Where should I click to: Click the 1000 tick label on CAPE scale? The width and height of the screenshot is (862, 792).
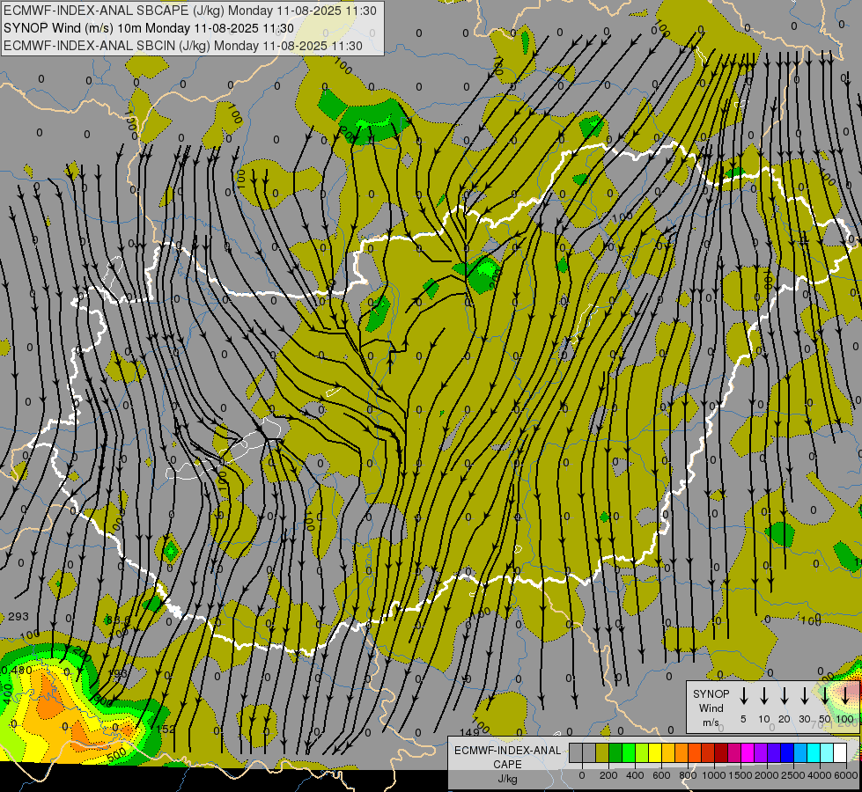(713, 775)
